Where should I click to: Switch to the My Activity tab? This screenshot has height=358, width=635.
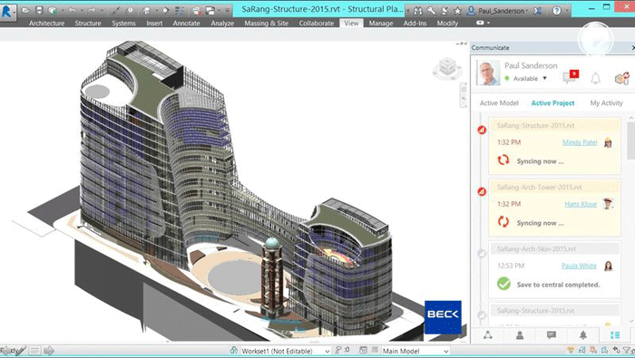[606, 103]
